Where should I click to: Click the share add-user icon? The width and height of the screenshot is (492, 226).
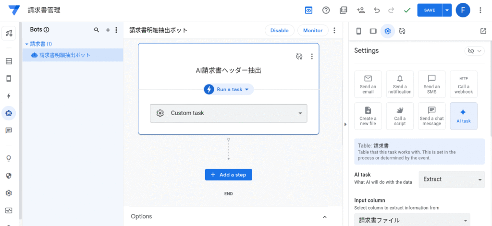[x=360, y=10]
